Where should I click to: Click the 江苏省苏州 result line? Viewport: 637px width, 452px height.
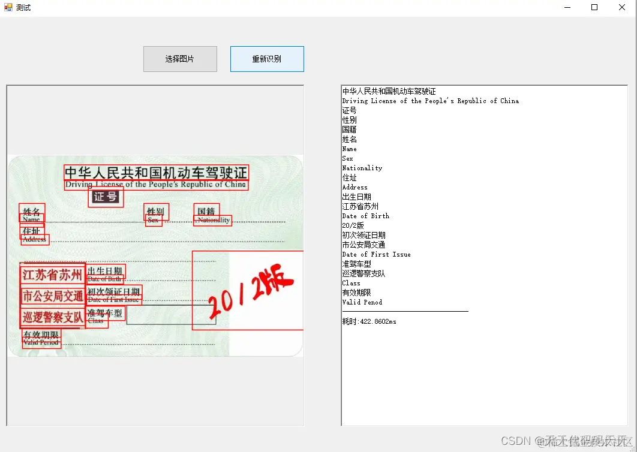point(360,206)
